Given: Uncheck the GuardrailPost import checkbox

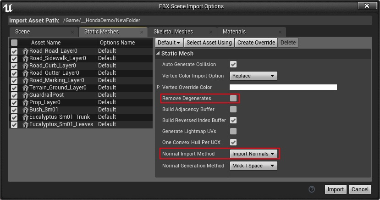Looking at the screenshot, I should [14, 95].
